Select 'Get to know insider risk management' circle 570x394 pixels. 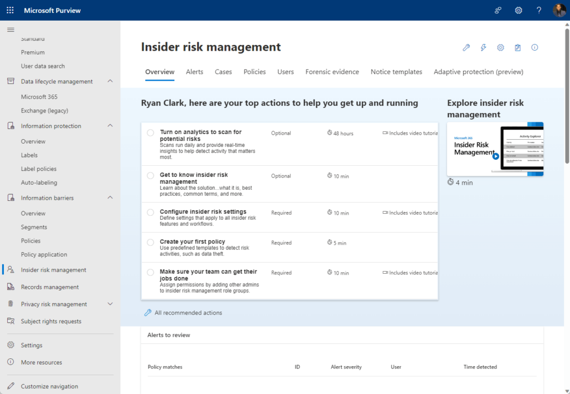pyautogui.click(x=150, y=175)
